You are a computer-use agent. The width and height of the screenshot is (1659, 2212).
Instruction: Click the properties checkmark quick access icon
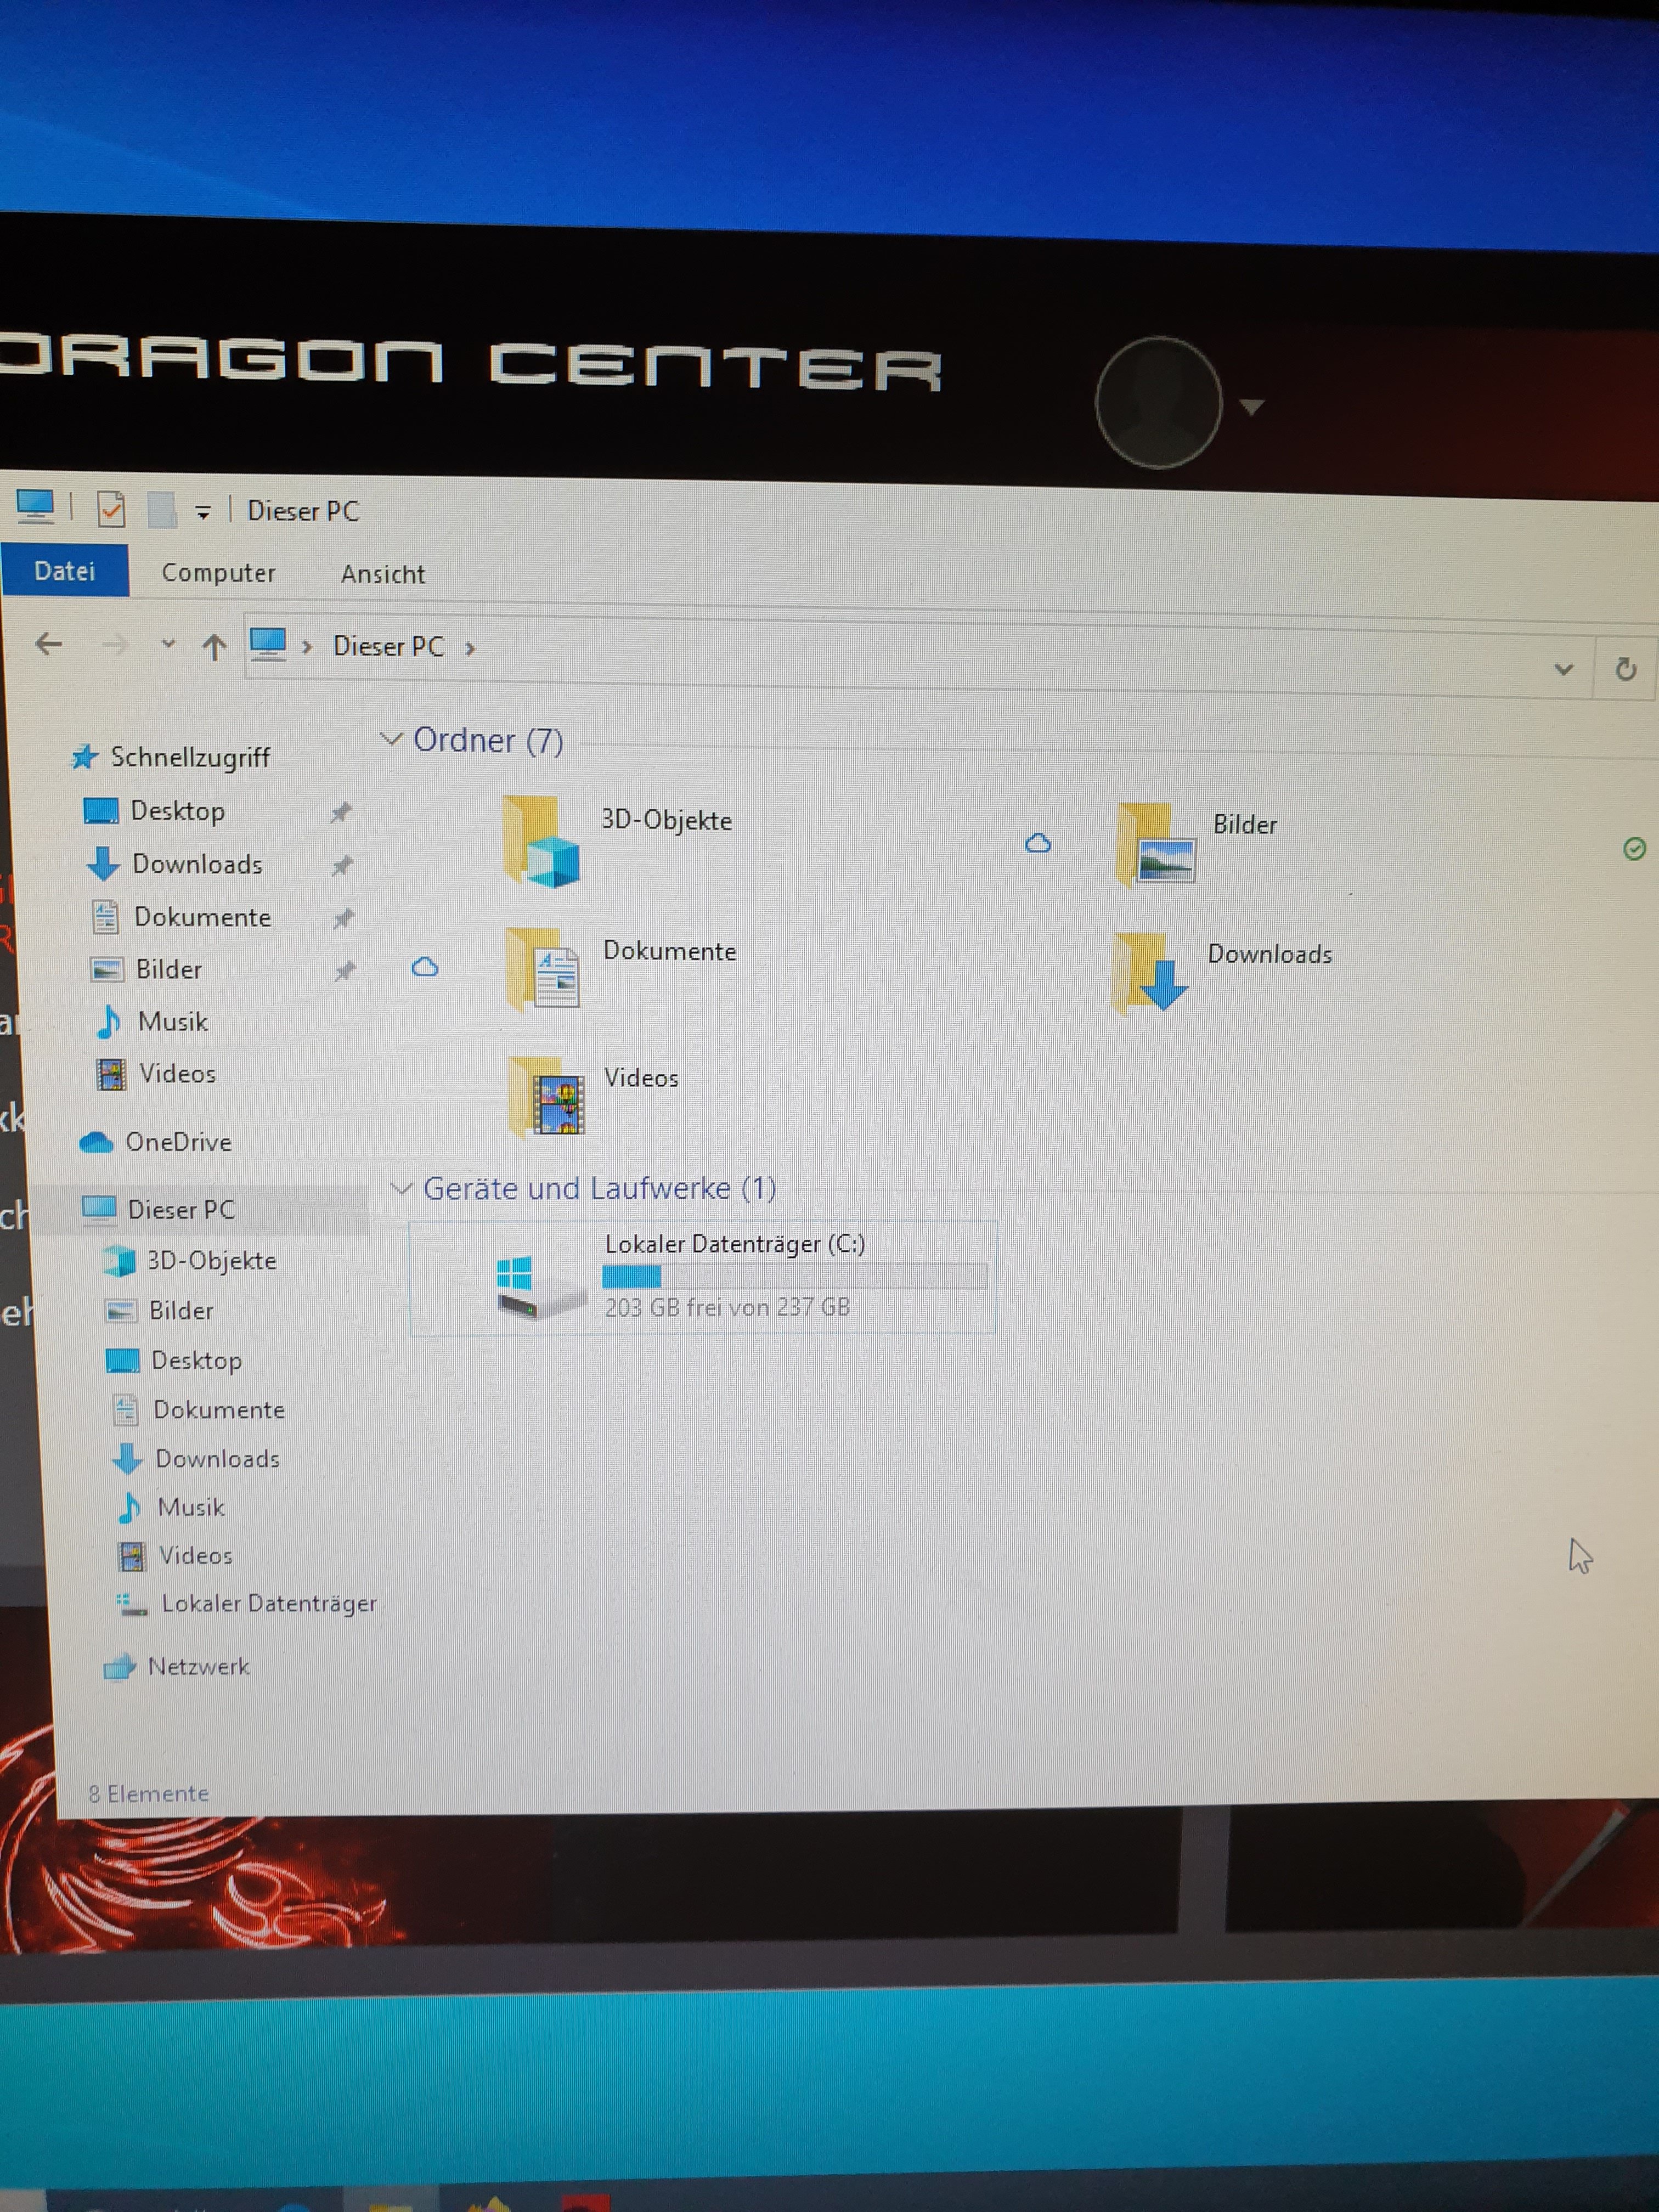coord(111,509)
